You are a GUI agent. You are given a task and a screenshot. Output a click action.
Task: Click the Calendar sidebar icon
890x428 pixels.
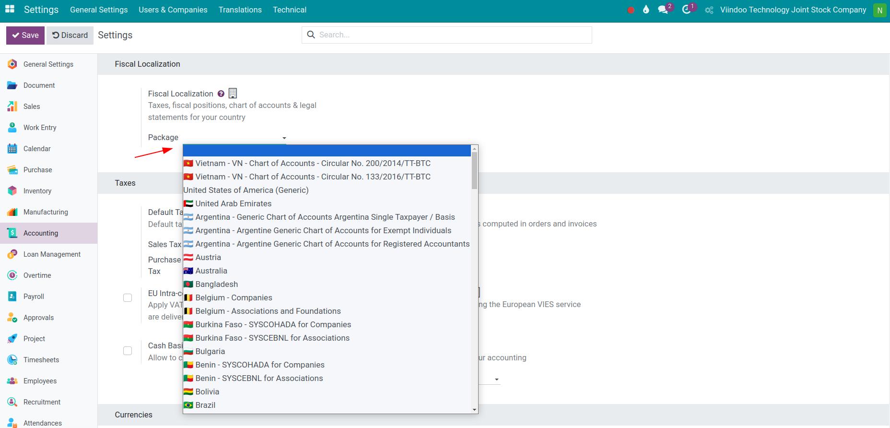tap(12, 149)
